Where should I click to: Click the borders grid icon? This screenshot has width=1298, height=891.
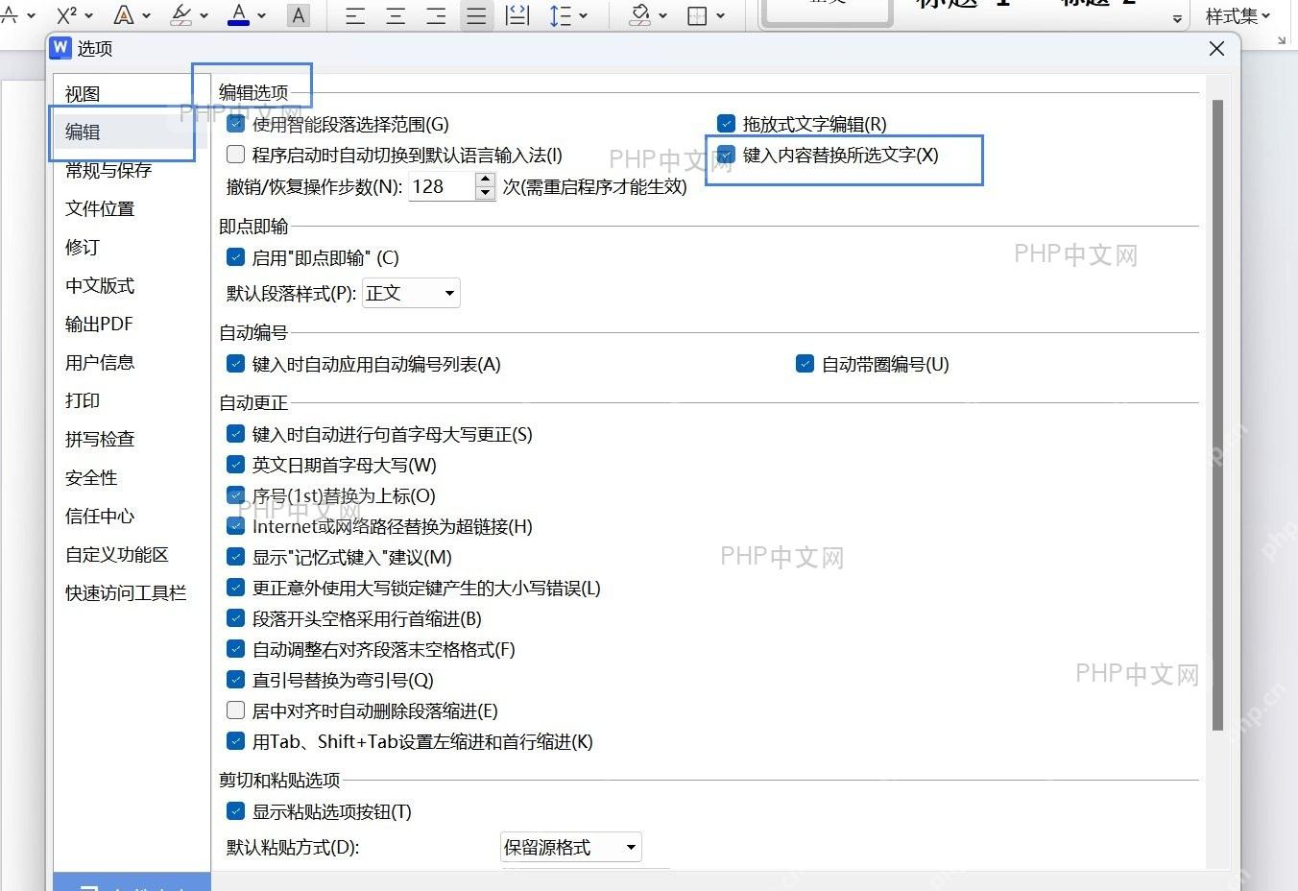coord(698,15)
